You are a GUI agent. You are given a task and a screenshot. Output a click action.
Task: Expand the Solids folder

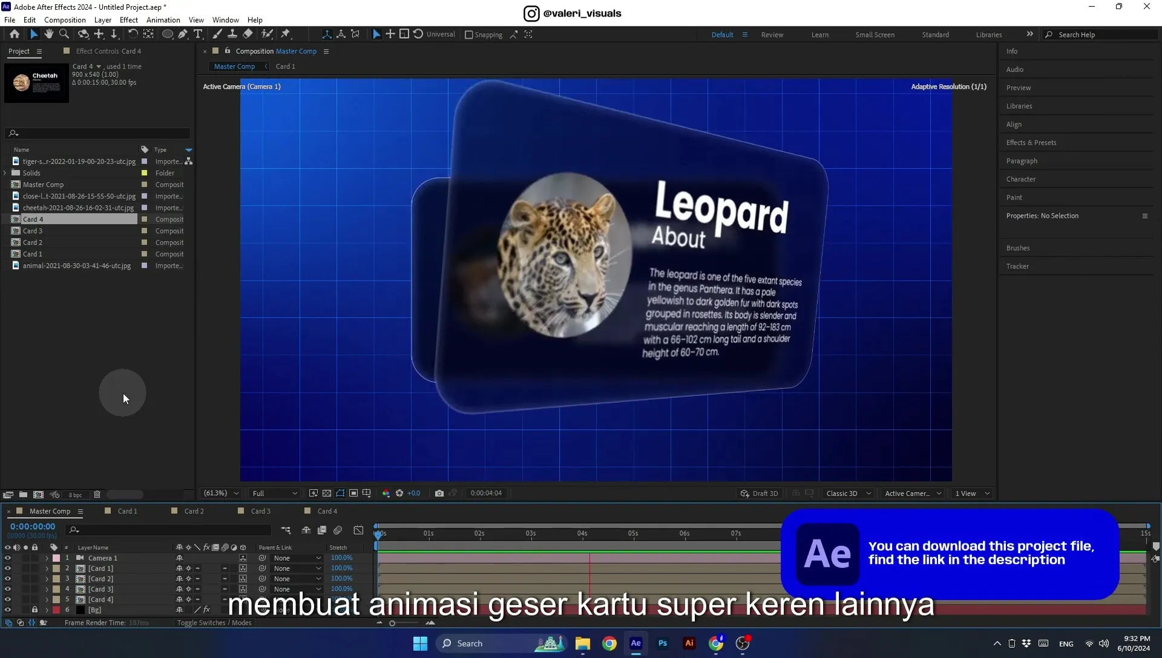(5, 173)
